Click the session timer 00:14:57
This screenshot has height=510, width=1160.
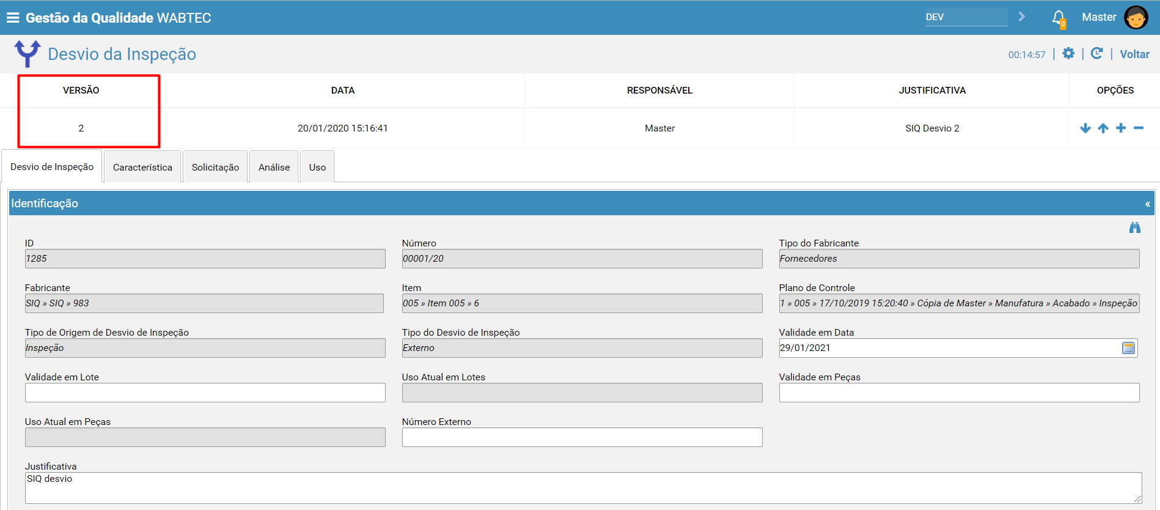[1027, 55]
